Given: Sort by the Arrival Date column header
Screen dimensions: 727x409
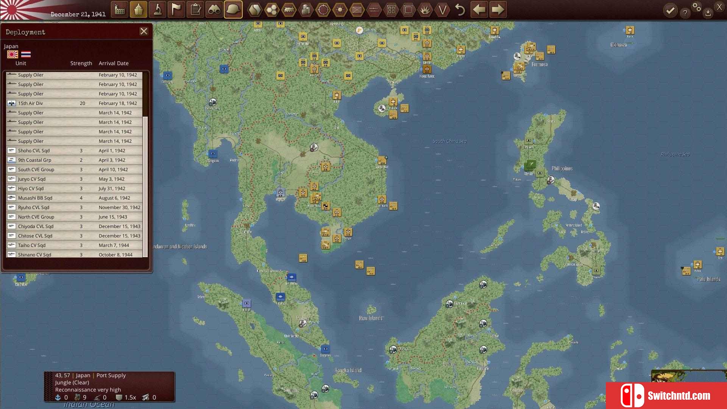Looking at the screenshot, I should coord(114,63).
